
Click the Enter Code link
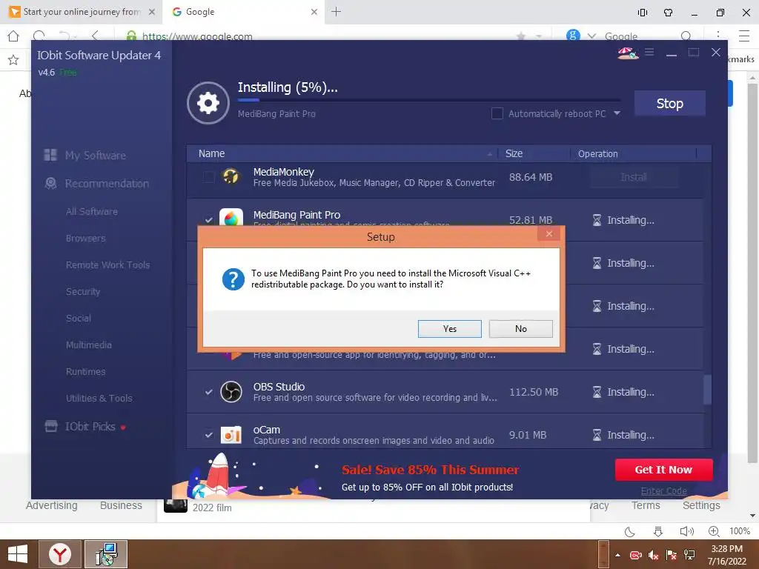tap(663, 490)
